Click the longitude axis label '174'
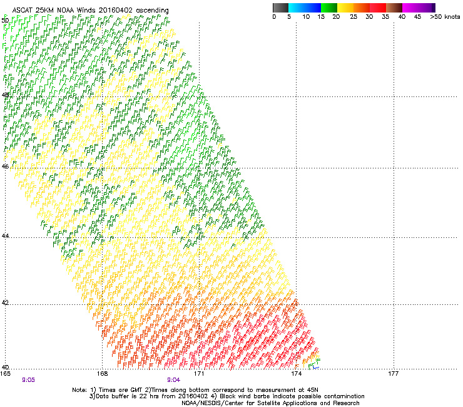The image size is (463, 407). [x=296, y=374]
